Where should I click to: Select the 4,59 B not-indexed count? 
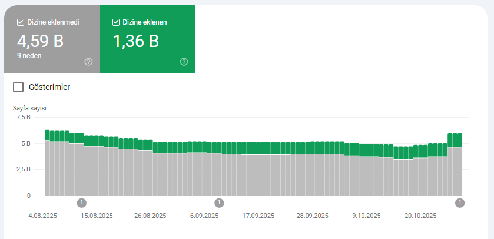[x=41, y=41]
